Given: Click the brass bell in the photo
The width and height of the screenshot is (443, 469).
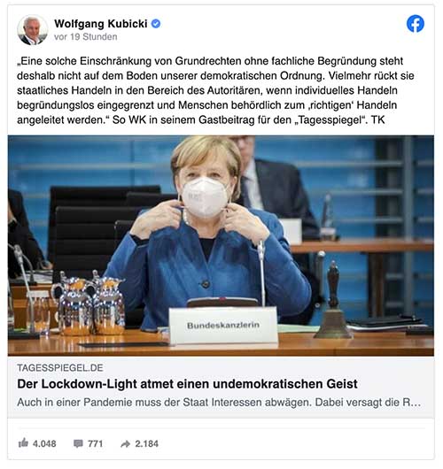Looking at the screenshot, I should [x=333, y=300].
